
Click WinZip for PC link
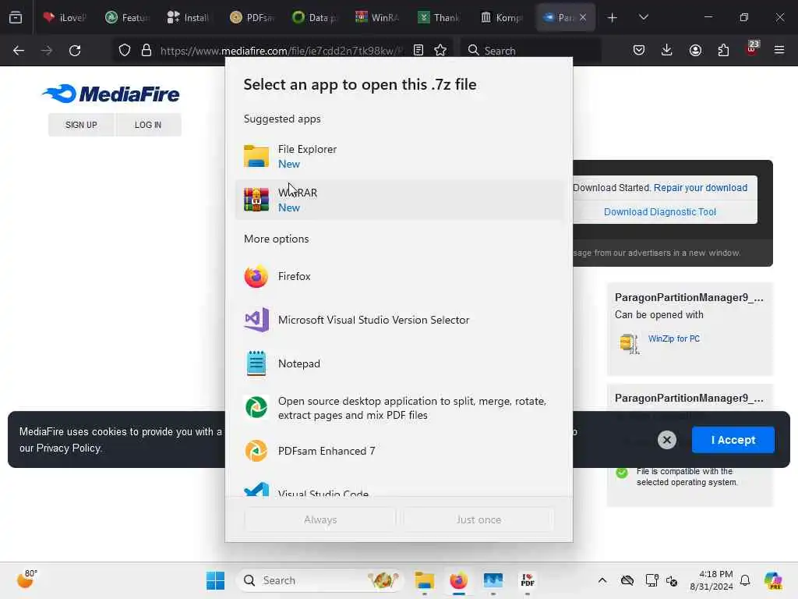pos(674,338)
